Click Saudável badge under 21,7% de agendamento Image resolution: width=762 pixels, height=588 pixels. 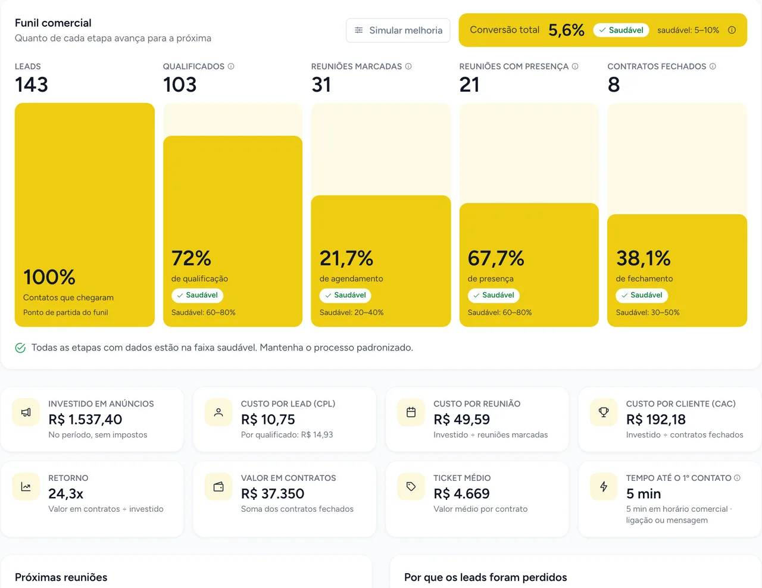coord(345,295)
